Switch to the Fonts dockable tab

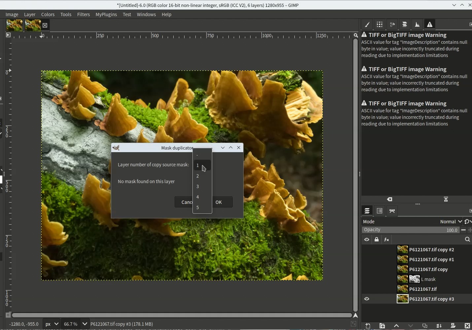coord(392,25)
